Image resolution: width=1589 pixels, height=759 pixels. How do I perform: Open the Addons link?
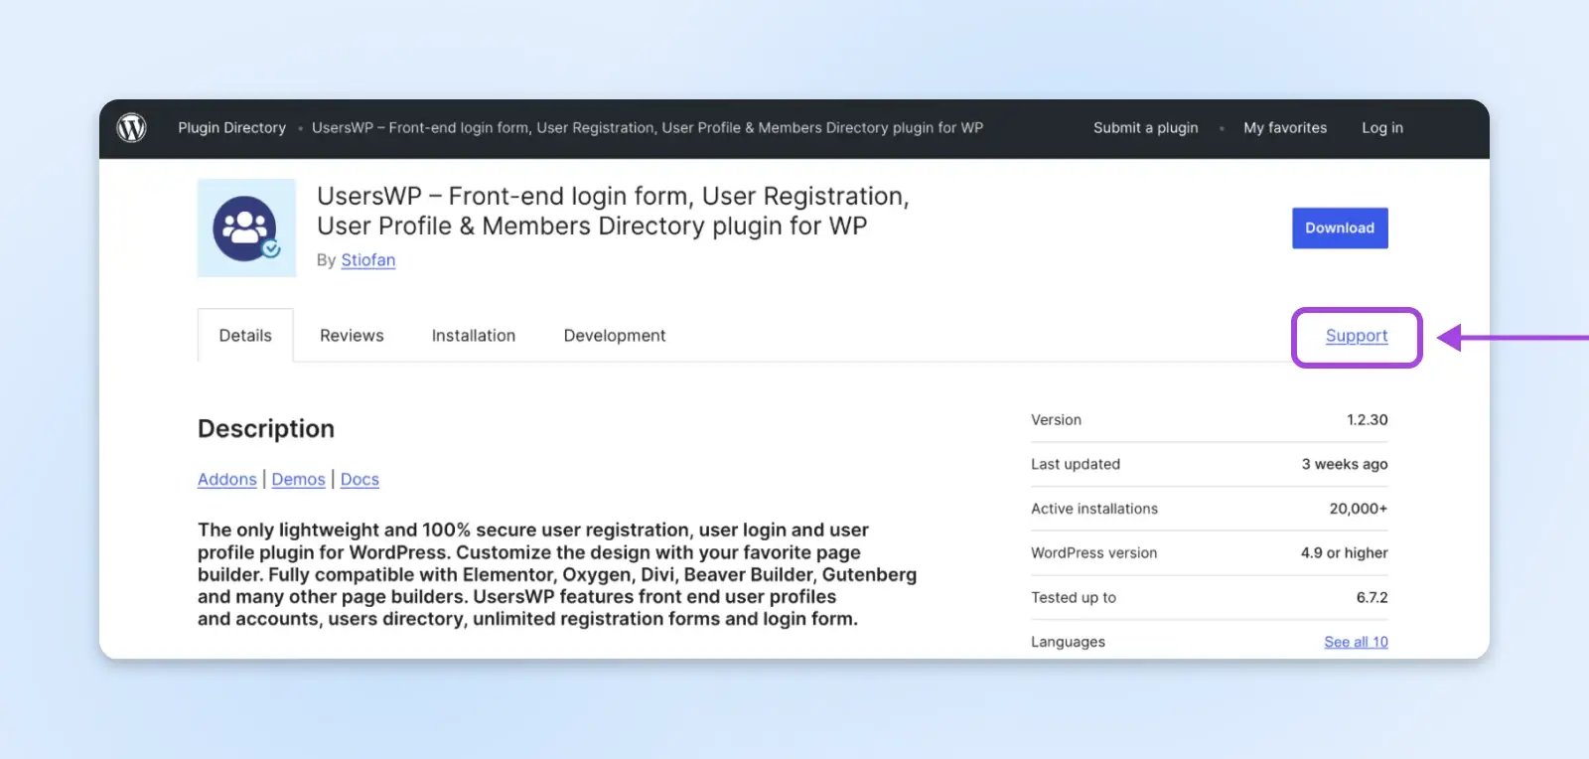point(226,480)
